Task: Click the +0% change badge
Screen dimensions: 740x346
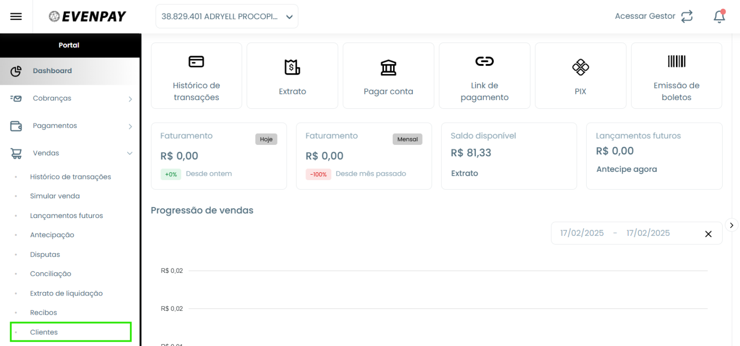Action: tap(171, 174)
